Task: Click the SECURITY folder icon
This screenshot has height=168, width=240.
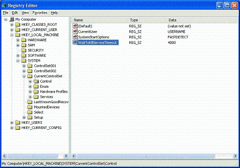Action: (24, 50)
